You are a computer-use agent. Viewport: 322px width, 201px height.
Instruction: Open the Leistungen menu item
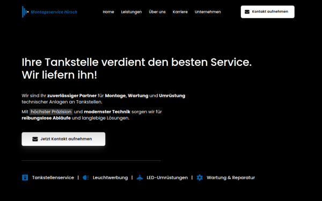pyautogui.click(x=131, y=12)
